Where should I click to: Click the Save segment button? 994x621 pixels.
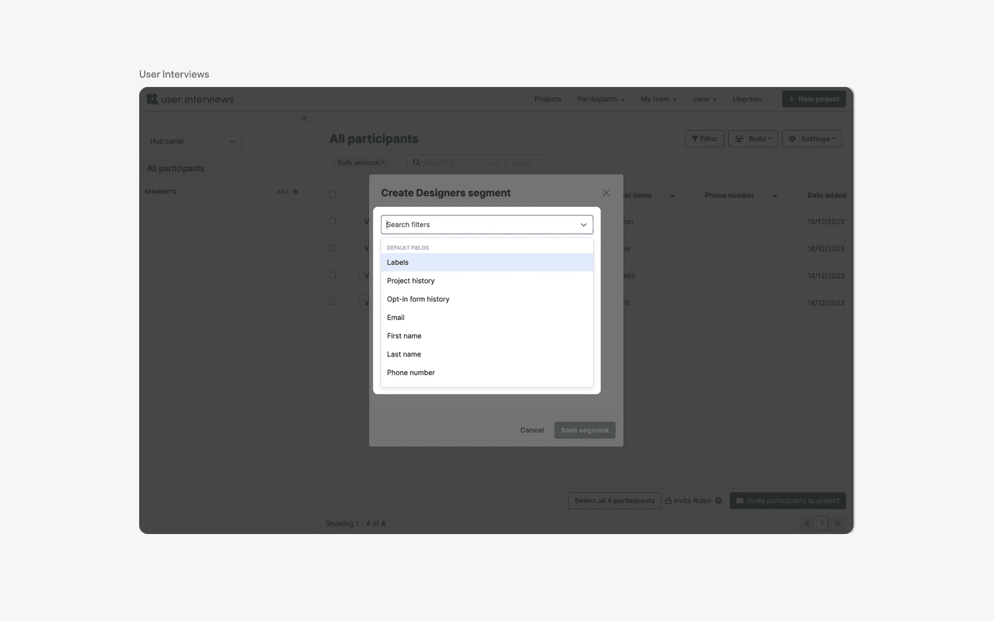pos(584,431)
